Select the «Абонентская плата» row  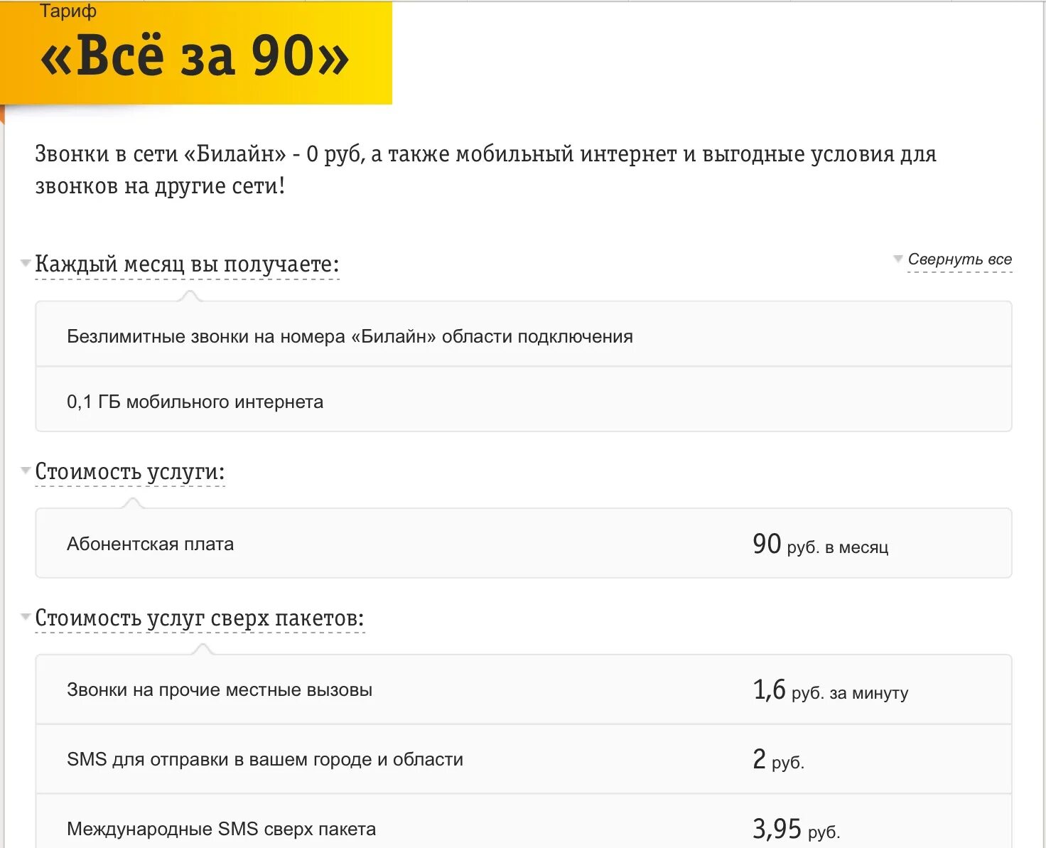coord(524,543)
